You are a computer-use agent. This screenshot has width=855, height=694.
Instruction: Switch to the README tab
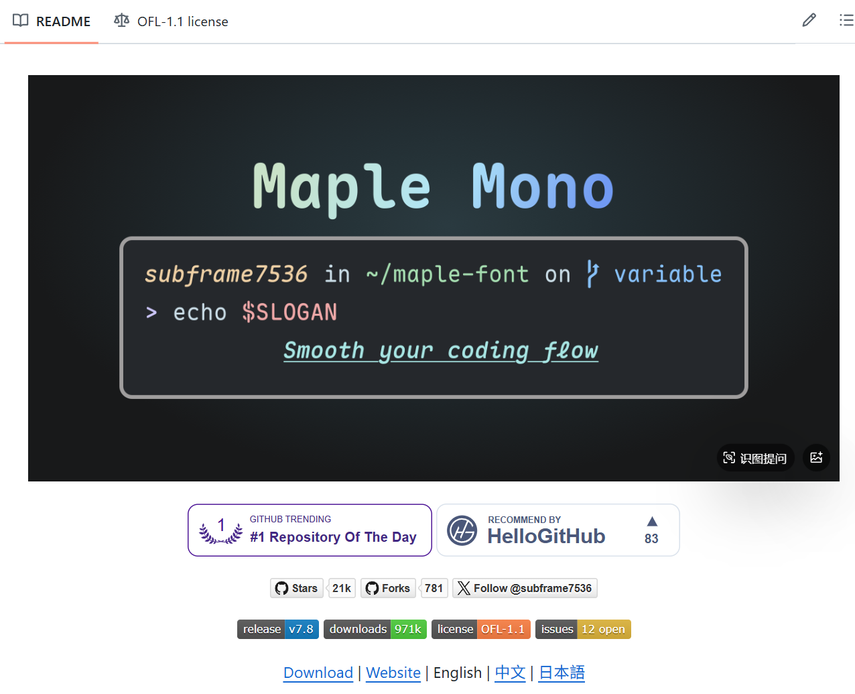pyautogui.click(x=52, y=21)
